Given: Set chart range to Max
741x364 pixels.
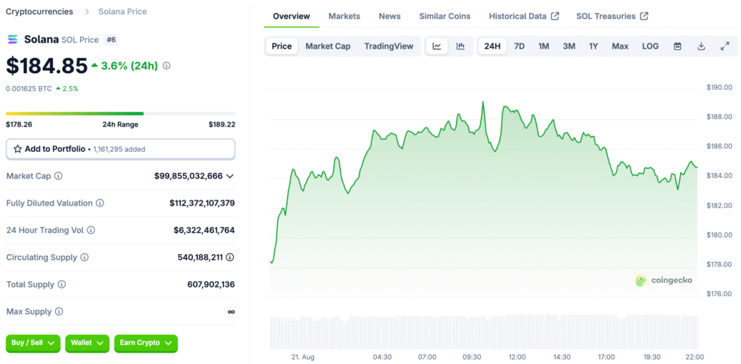Looking at the screenshot, I should point(620,46).
